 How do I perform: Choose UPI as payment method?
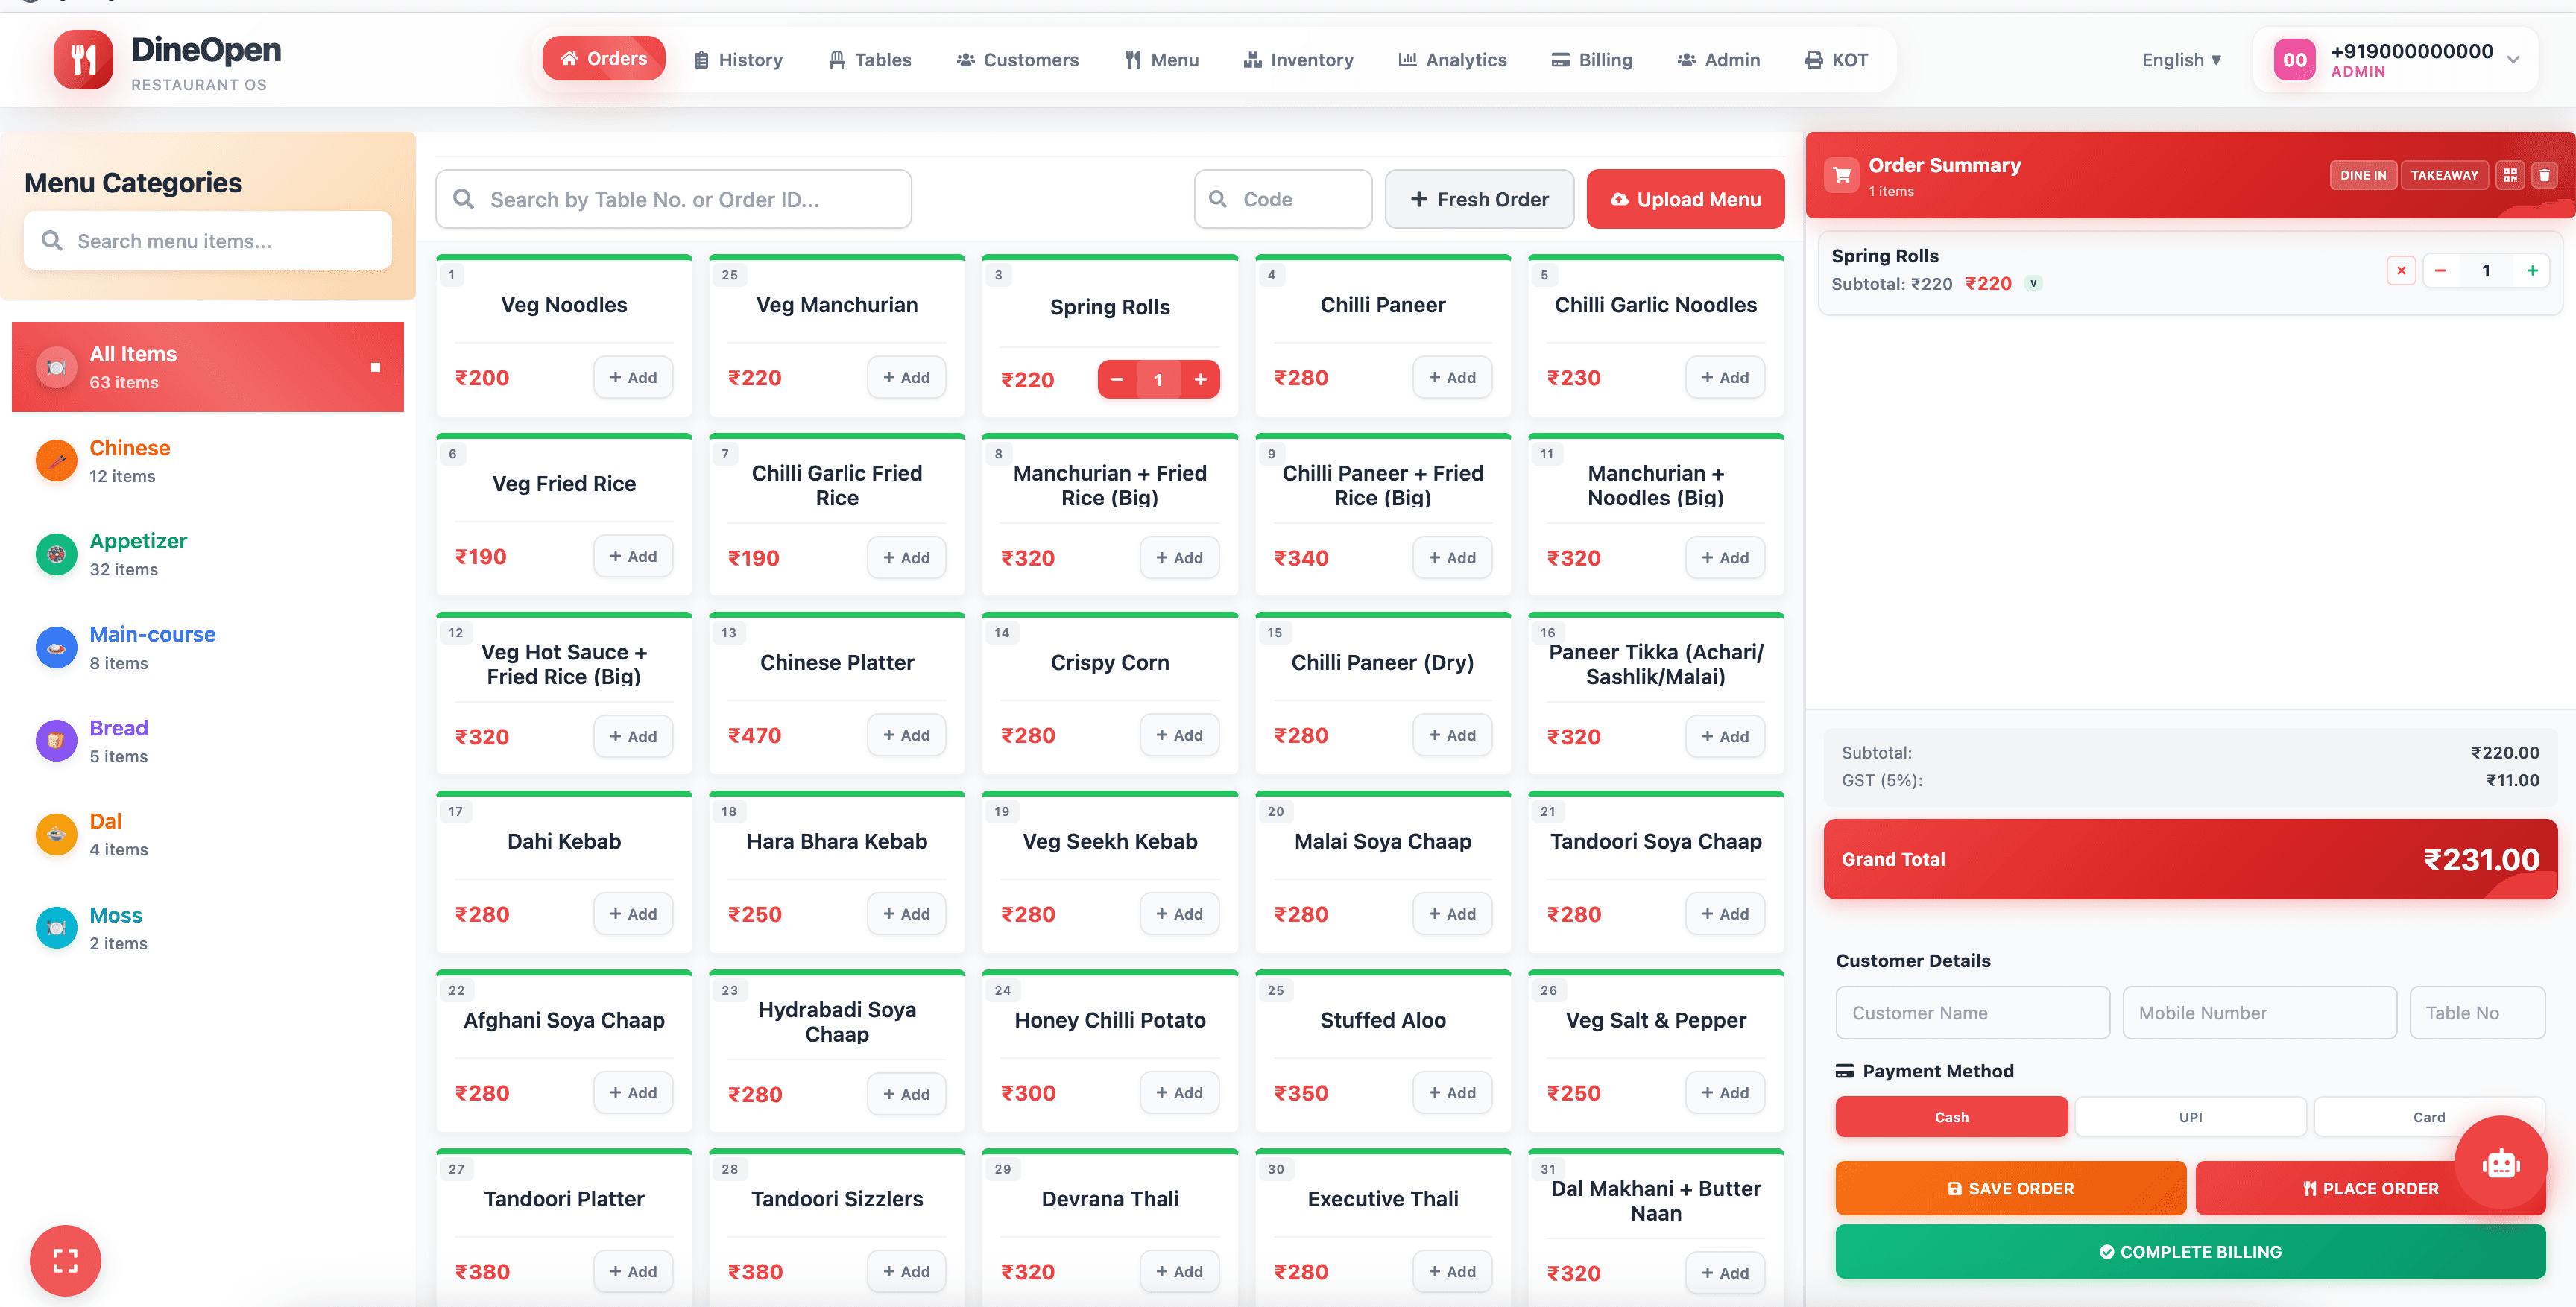pyautogui.click(x=2190, y=1117)
